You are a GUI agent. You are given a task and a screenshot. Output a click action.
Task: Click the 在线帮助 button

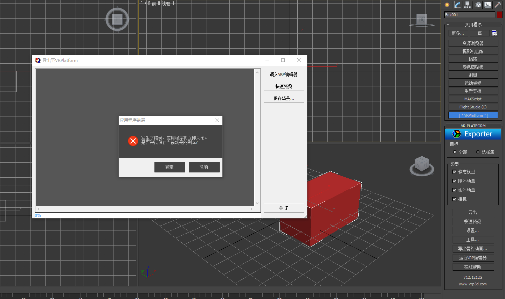click(473, 267)
